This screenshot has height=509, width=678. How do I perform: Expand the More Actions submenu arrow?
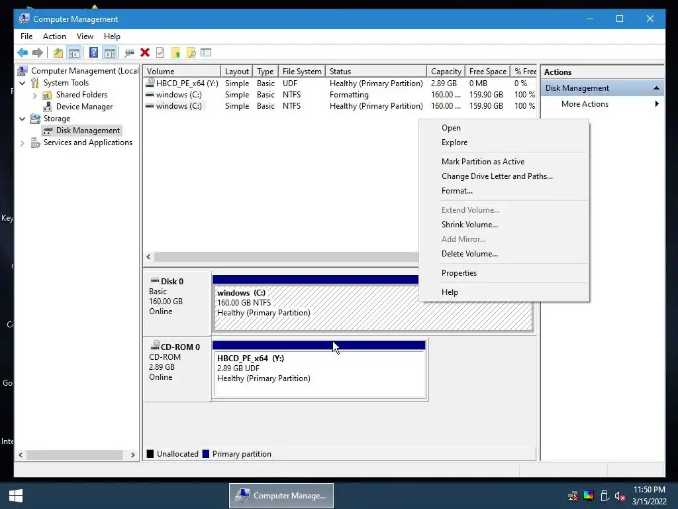[657, 104]
